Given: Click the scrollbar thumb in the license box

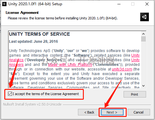Looking at the screenshot, I should (x=143, y=39).
